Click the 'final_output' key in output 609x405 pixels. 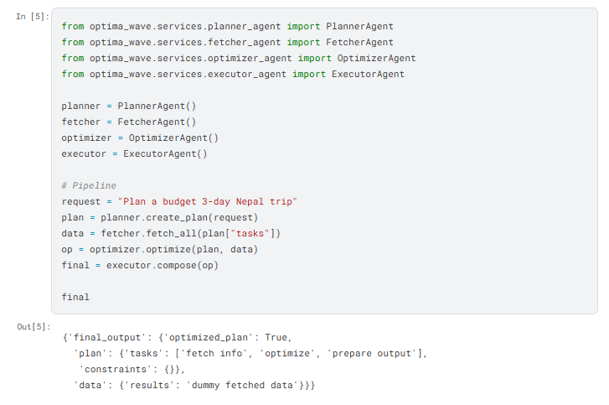click(106, 337)
